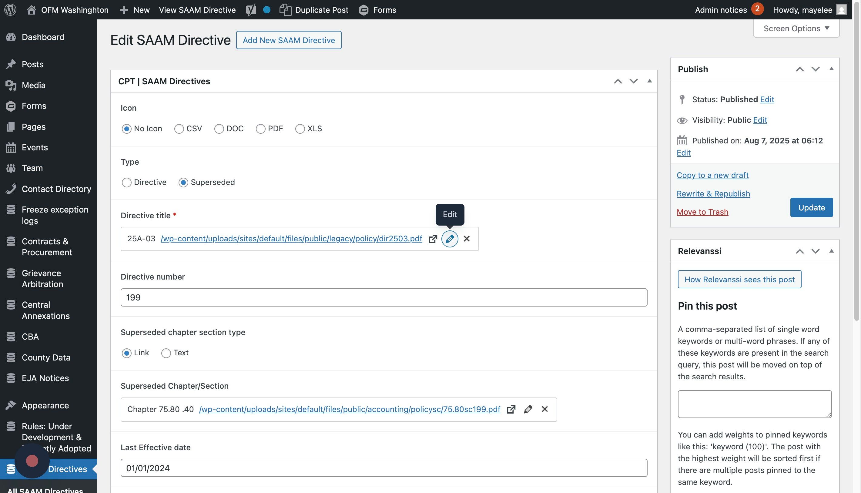
Task: Select Text for superseded chapter section type
Action: [x=166, y=353]
